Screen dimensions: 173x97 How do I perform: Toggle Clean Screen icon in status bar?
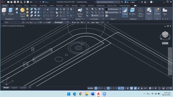click(x=167, y=88)
